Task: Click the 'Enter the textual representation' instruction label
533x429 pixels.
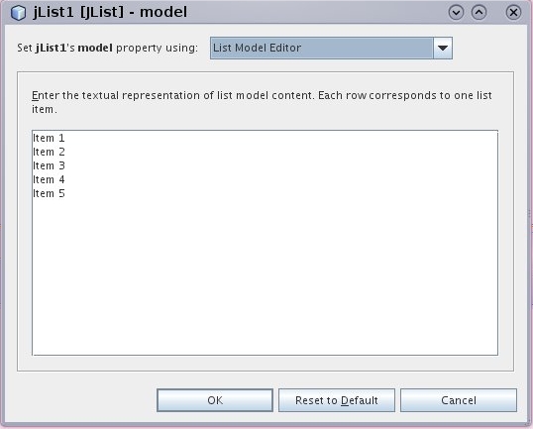Action: click(262, 102)
